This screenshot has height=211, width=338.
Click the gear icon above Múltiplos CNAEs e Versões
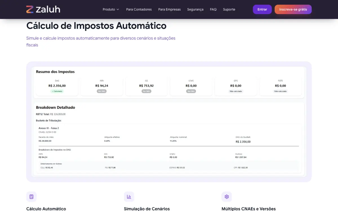pos(227,197)
